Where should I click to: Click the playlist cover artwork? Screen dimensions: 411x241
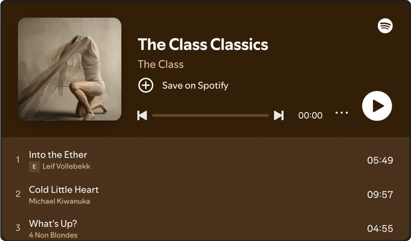[x=70, y=69]
